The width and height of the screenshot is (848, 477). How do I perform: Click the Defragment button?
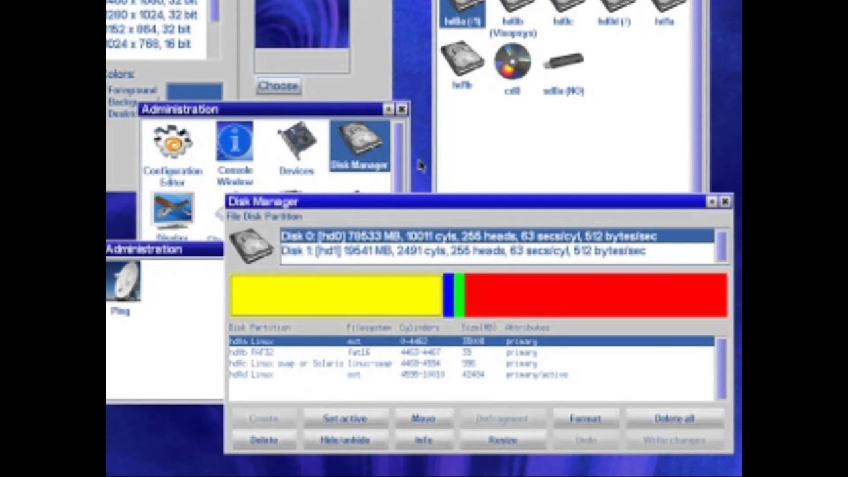[503, 419]
